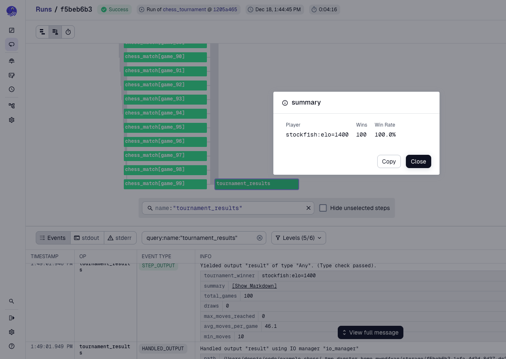Clear the log query filter

pyautogui.click(x=260, y=238)
